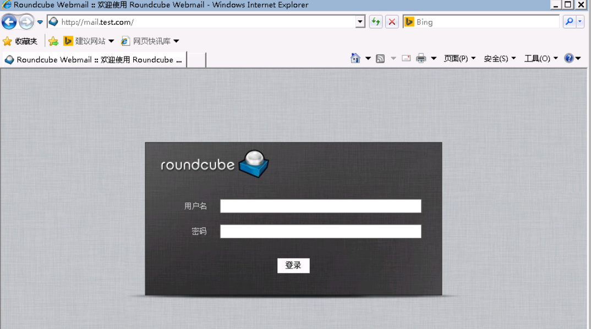Expand the Print dropdown arrow
This screenshot has width=591, height=329.
click(x=434, y=58)
